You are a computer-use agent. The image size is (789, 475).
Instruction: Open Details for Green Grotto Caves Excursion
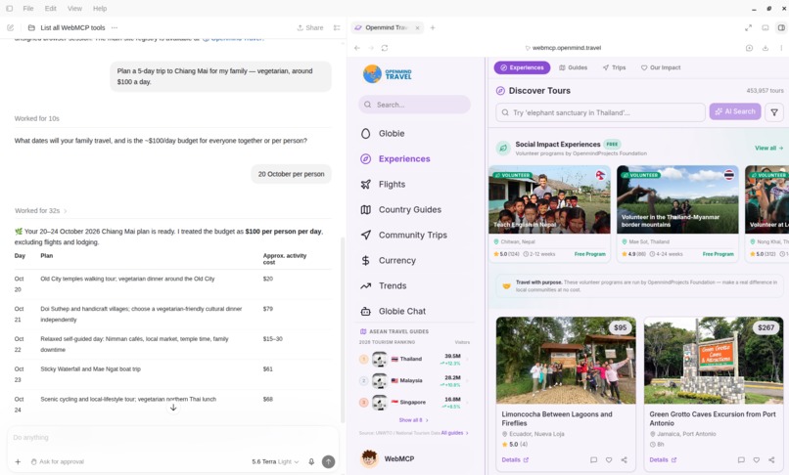point(663,460)
